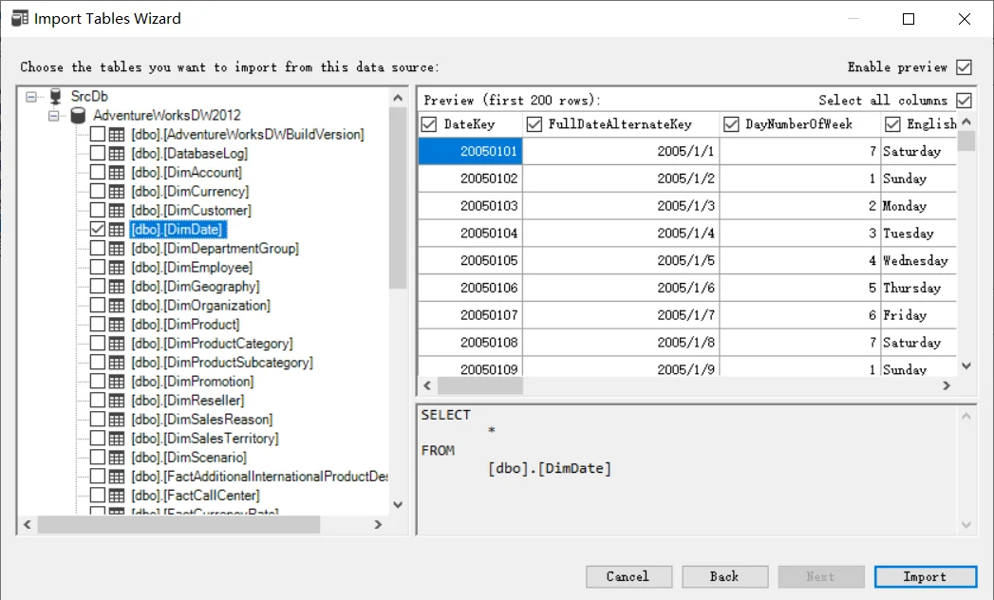Click the SrcDb server icon
Viewport: 994px width, 600px height.
coord(56,97)
